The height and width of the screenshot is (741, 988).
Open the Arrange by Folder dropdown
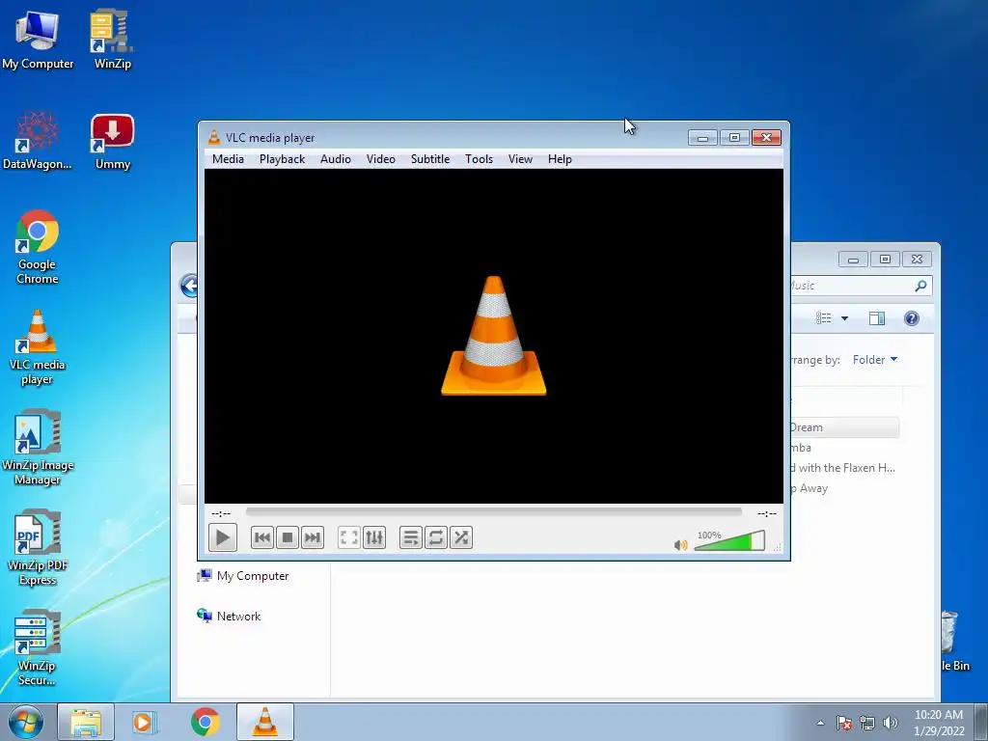click(874, 360)
